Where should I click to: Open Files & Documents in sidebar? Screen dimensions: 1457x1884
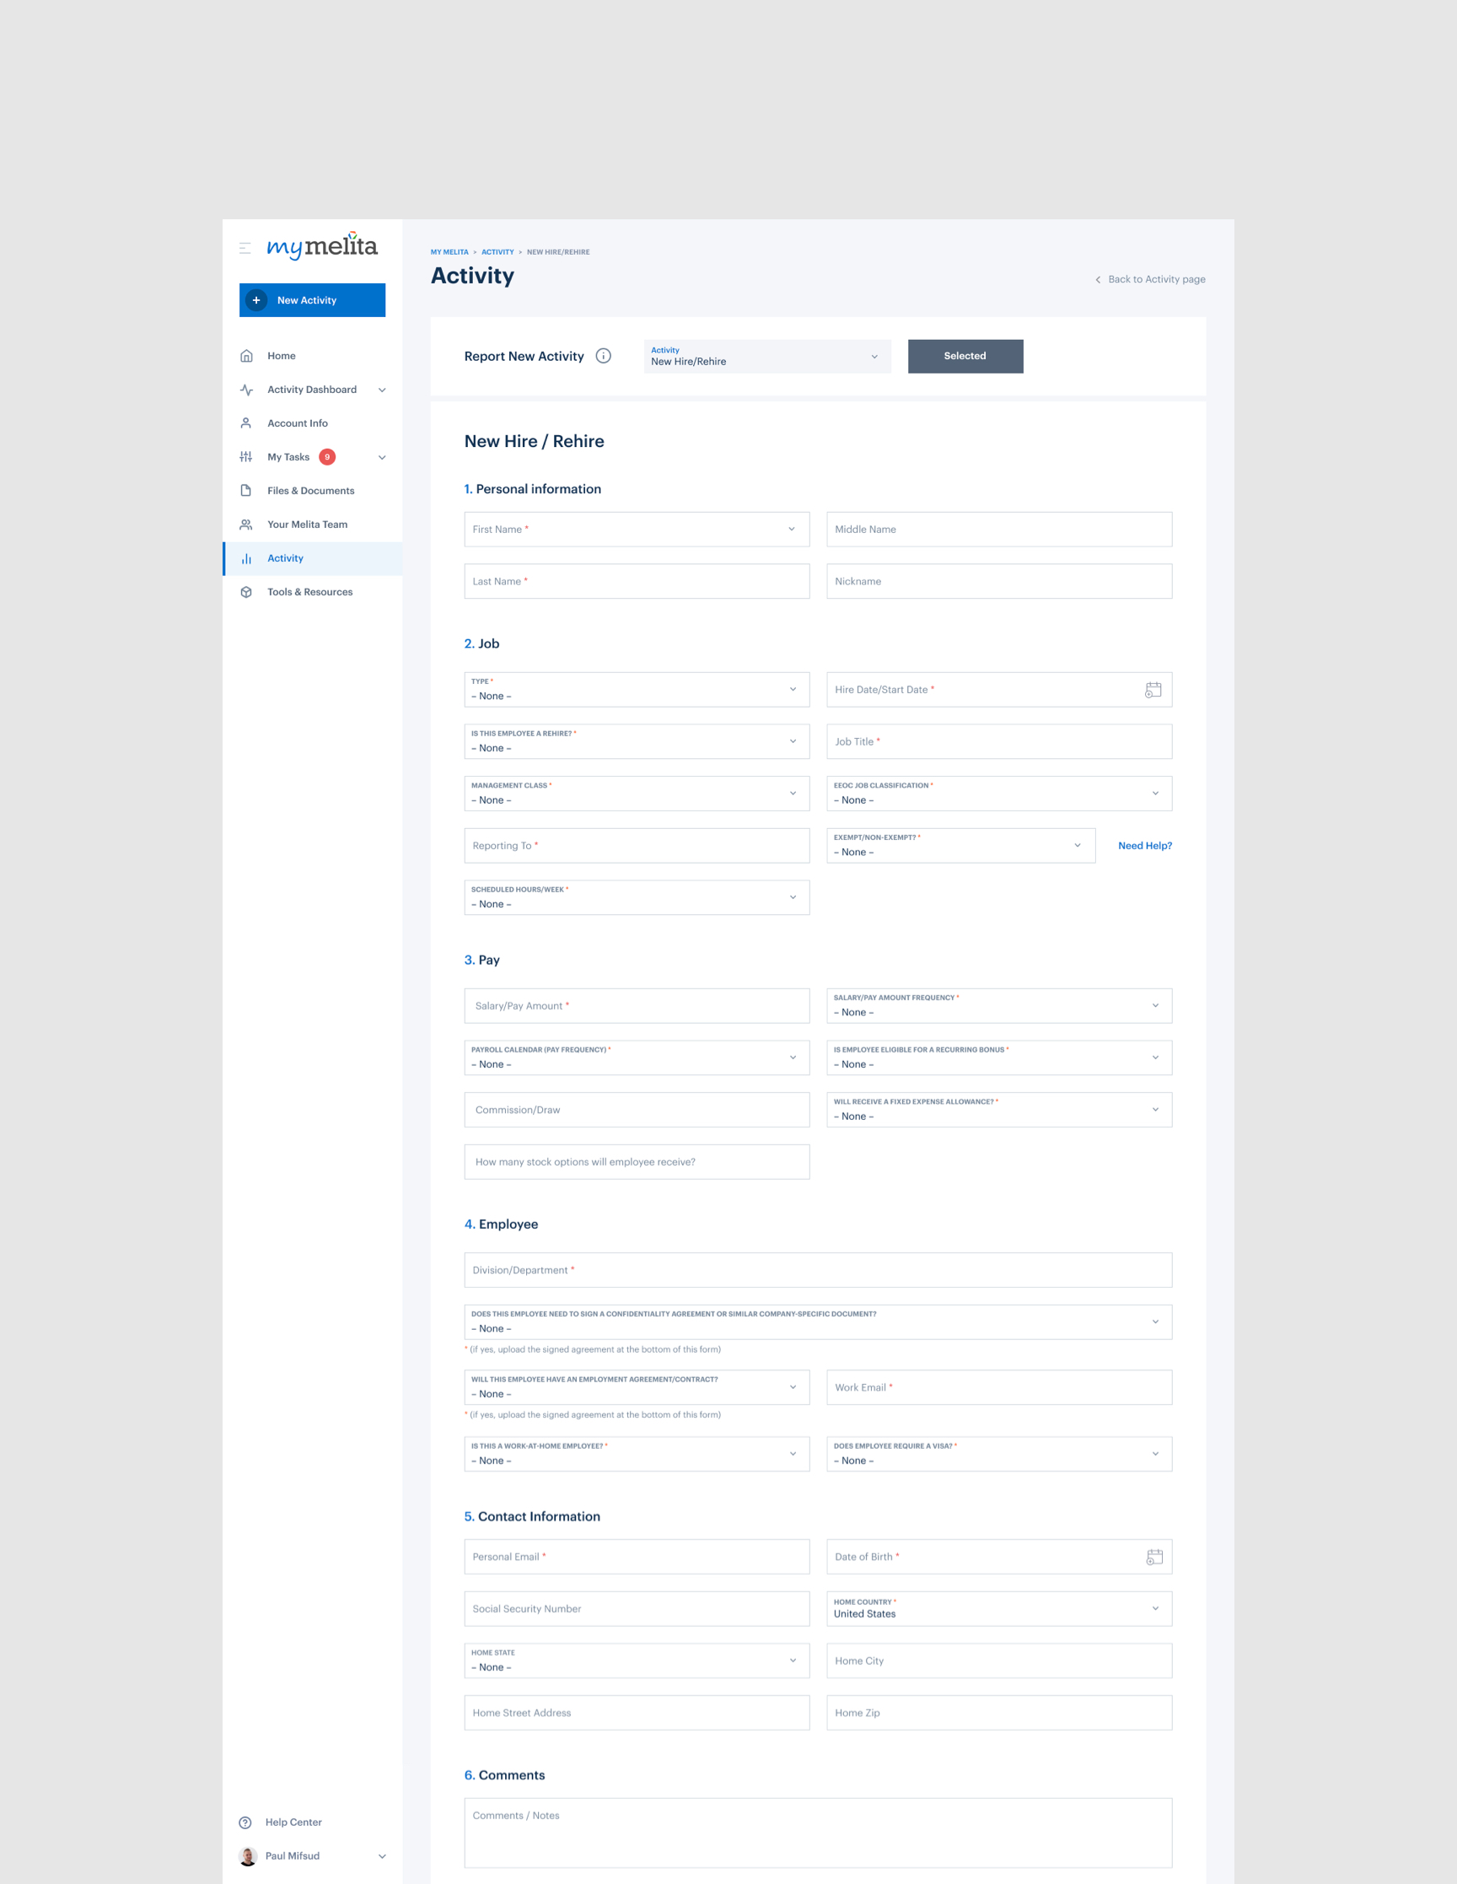click(x=312, y=491)
